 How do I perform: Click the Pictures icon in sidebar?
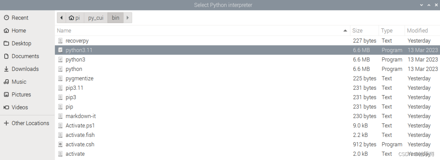click(6, 94)
